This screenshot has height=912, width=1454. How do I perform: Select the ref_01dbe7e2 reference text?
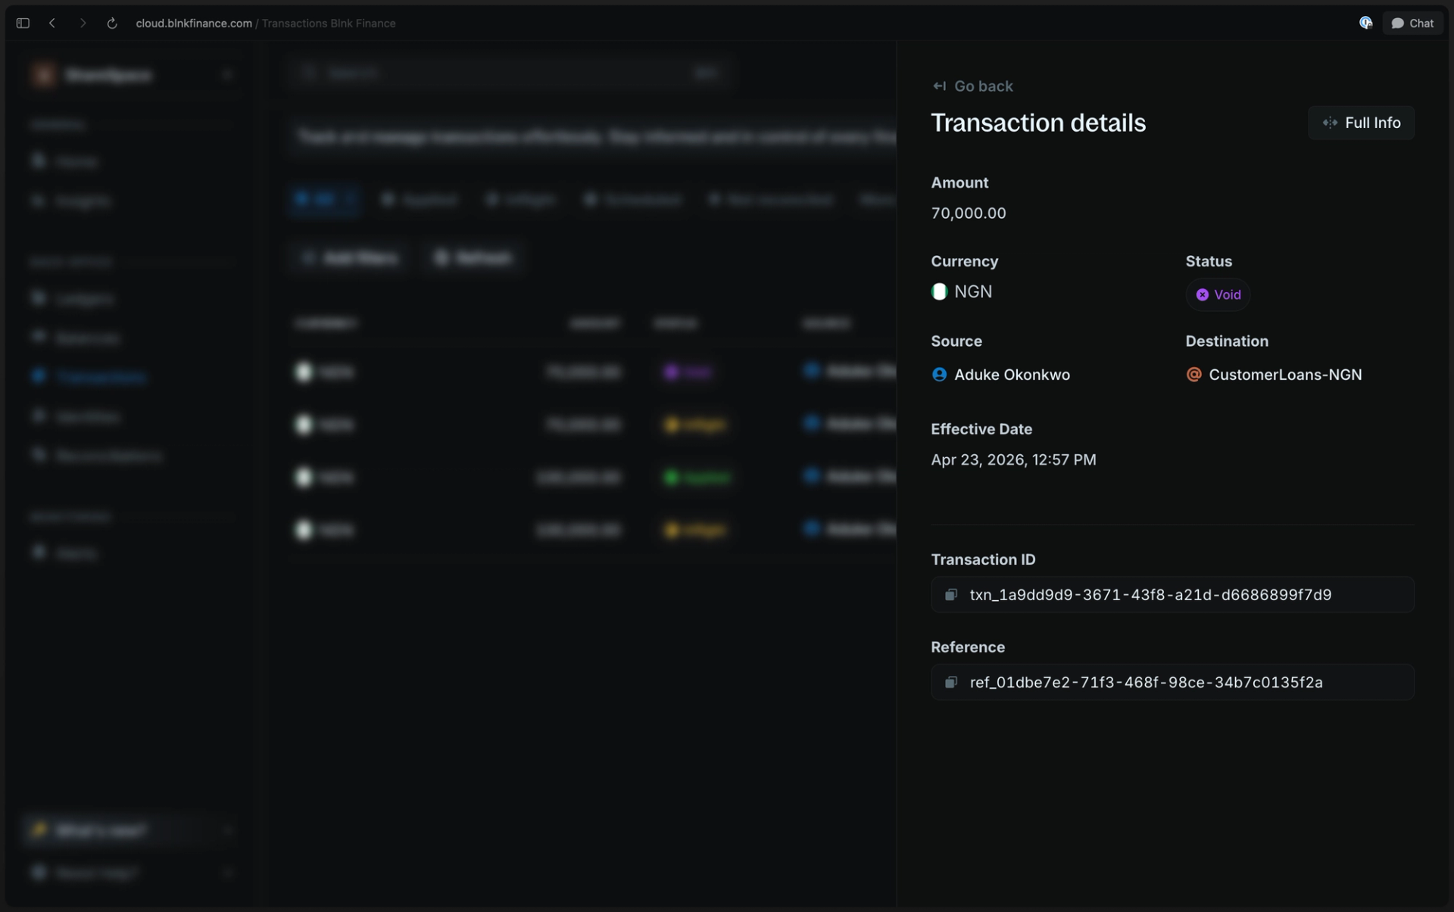(x=1146, y=683)
